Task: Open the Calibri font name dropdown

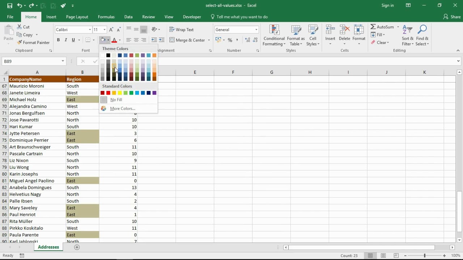Action: (x=90, y=30)
